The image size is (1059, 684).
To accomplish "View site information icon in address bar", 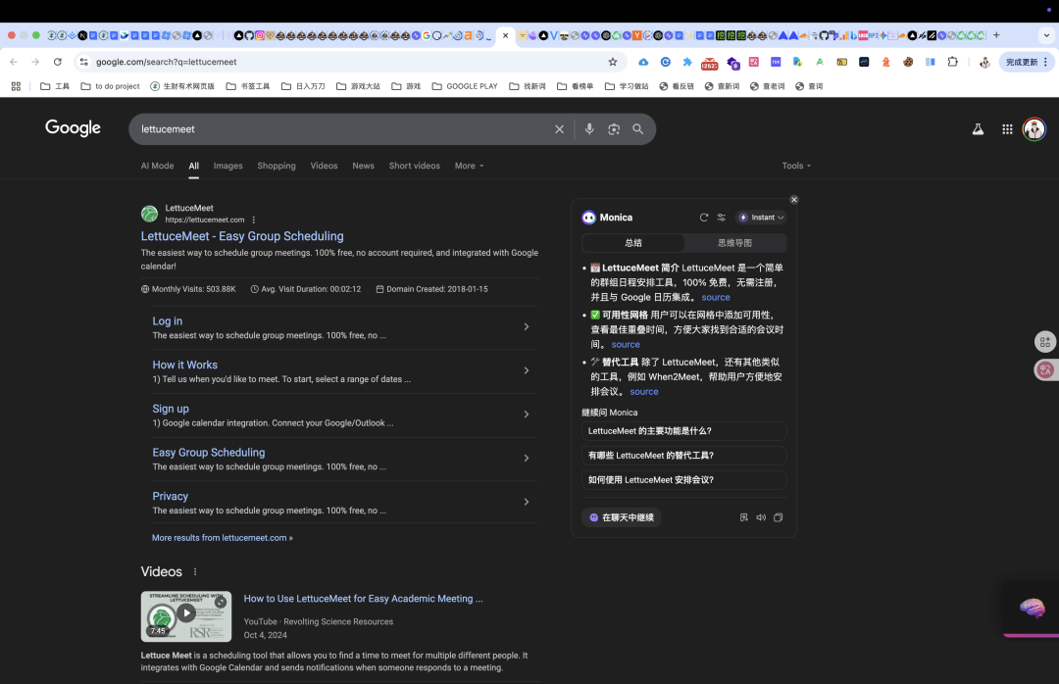I will (83, 62).
